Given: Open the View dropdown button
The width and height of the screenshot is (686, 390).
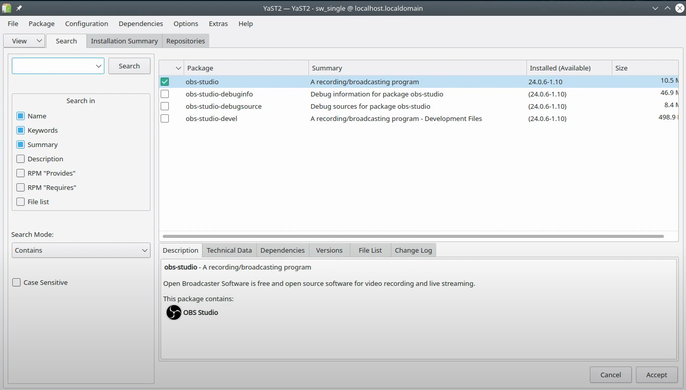Looking at the screenshot, I should click(24, 41).
